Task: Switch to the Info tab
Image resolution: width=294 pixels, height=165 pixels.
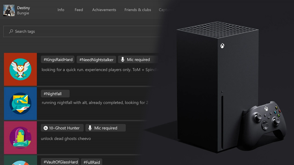Action: [61, 10]
